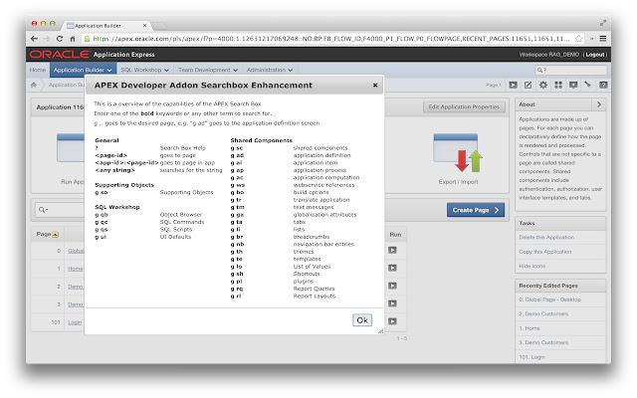Viewport: 637px width, 398px height.
Task: Run the Global Page using its play icon
Action: click(x=392, y=250)
